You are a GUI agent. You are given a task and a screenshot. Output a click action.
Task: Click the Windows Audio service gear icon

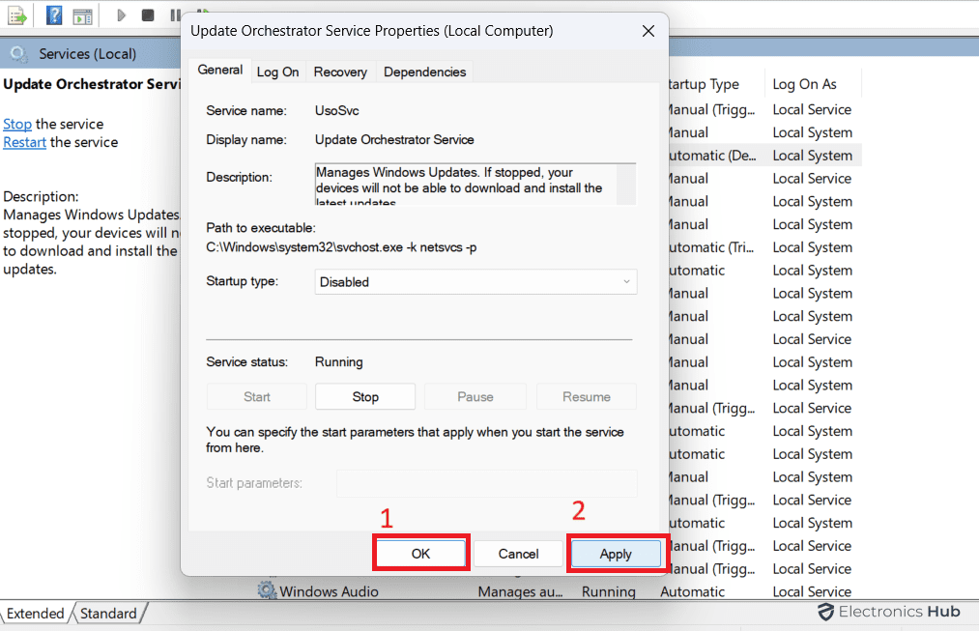pos(267,590)
